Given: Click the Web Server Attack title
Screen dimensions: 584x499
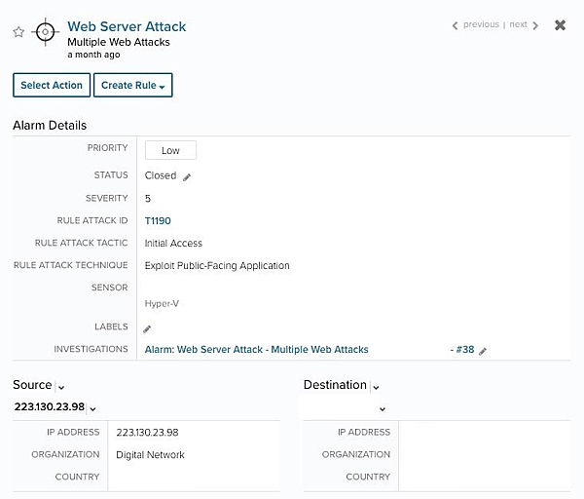Looking at the screenshot, I should click(x=127, y=26).
